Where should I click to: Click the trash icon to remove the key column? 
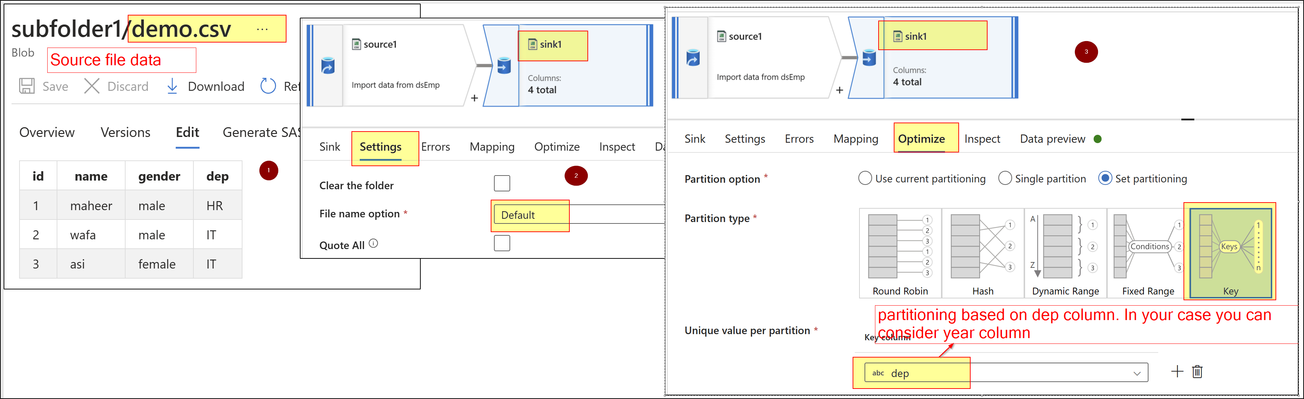tap(1198, 372)
